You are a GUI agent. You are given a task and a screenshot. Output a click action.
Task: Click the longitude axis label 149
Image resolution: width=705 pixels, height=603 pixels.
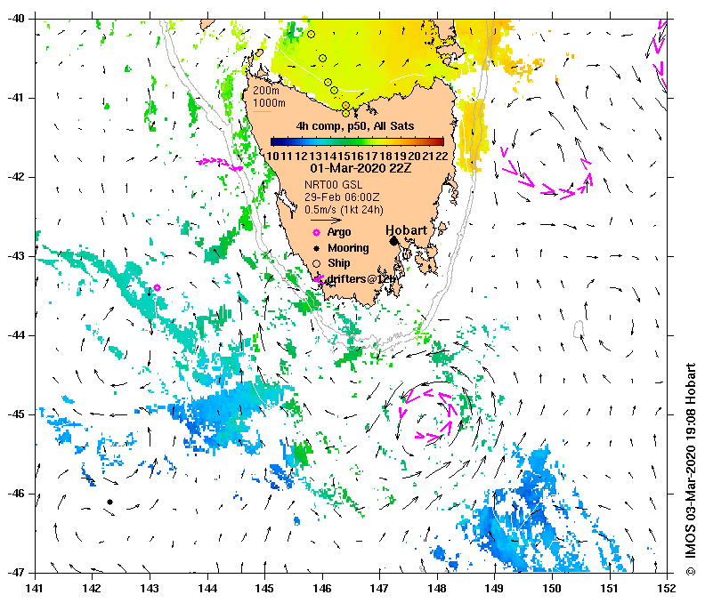click(x=495, y=588)
